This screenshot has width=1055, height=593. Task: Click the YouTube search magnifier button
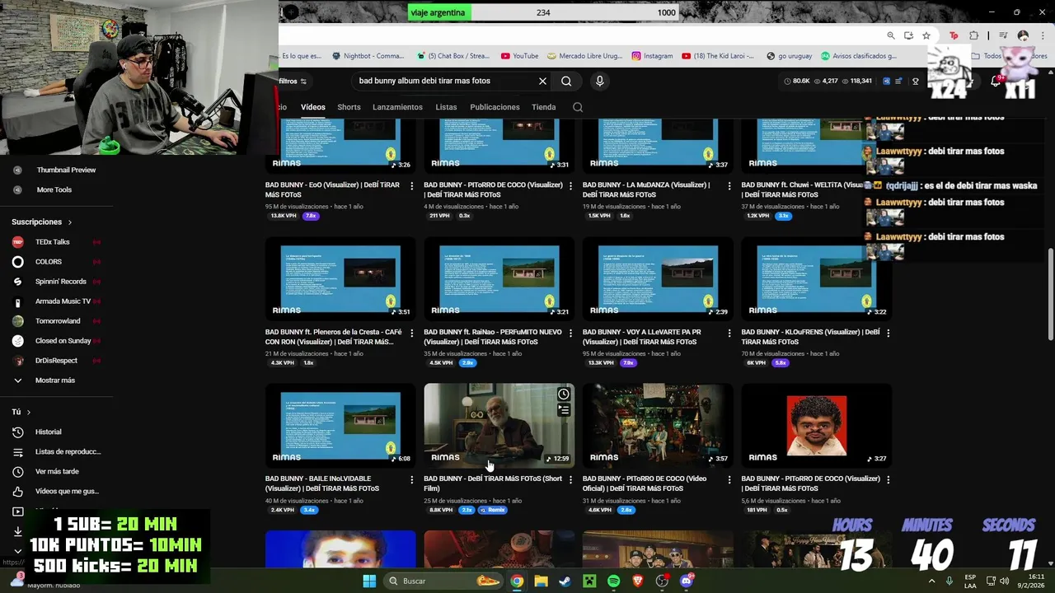(x=566, y=81)
